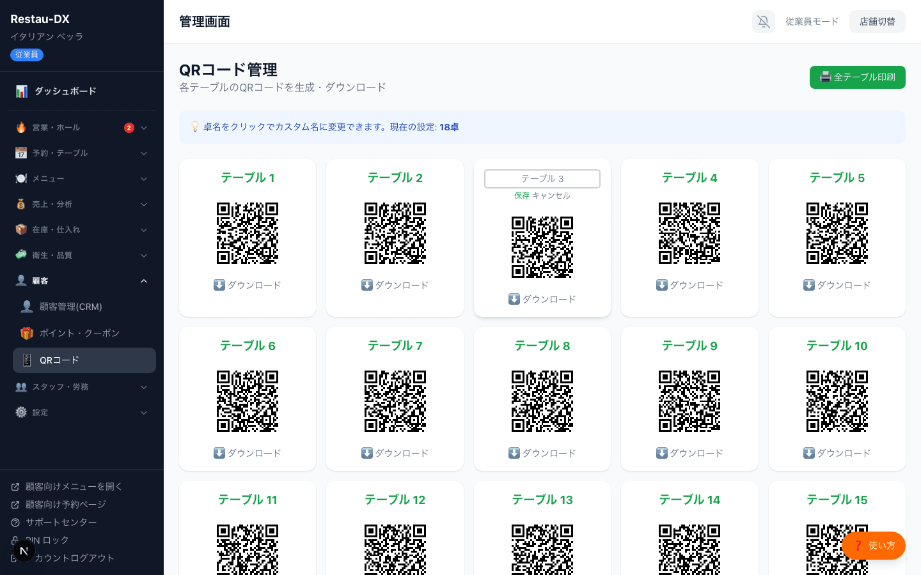Image resolution: width=921 pixels, height=575 pixels.
Task: Click the download arrow icon for テーブル 4
Action: pos(662,285)
